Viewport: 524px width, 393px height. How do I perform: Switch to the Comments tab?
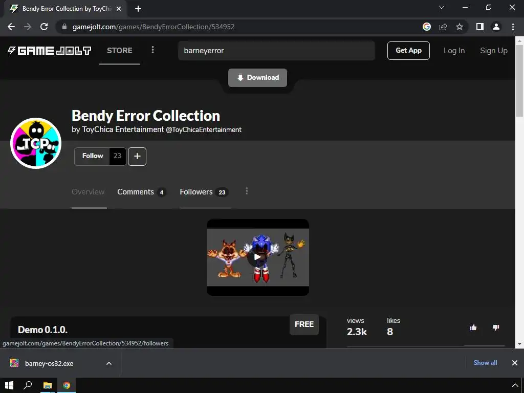pyautogui.click(x=141, y=192)
